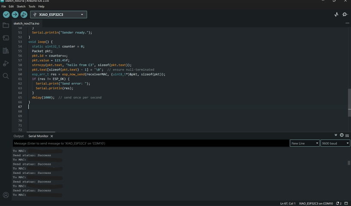Expand the XIAO_ESP32C3 board selector dropdown

(x=58, y=15)
